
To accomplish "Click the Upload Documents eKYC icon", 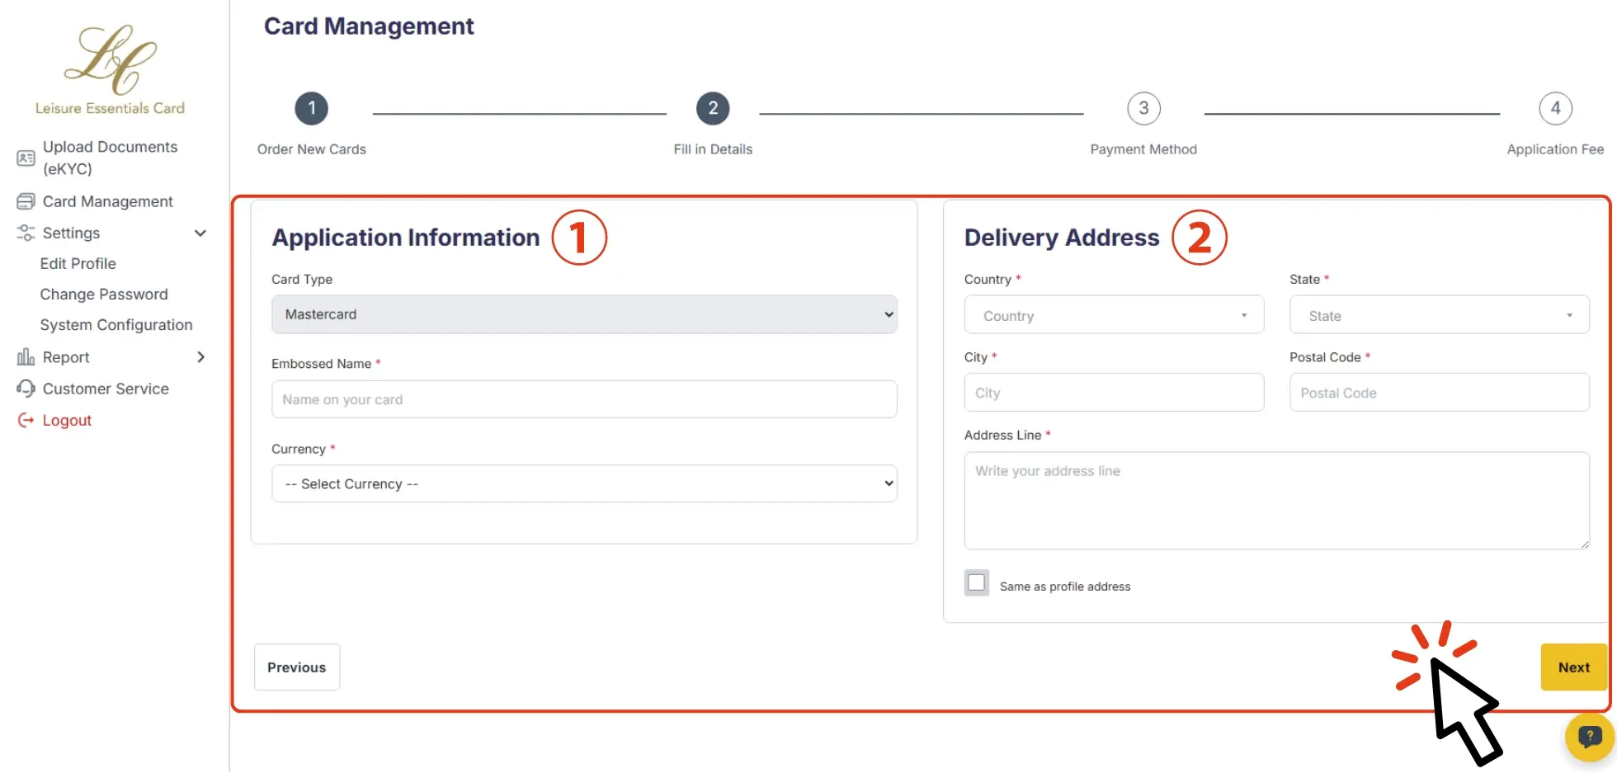I will coord(26,158).
